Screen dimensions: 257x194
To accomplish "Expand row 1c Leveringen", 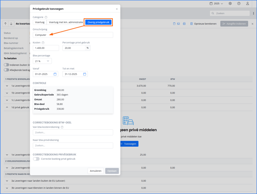I will [7, 100].
